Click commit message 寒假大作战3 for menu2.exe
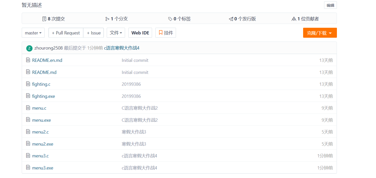This screenshot has width=376, height=178. coord(134,144)
